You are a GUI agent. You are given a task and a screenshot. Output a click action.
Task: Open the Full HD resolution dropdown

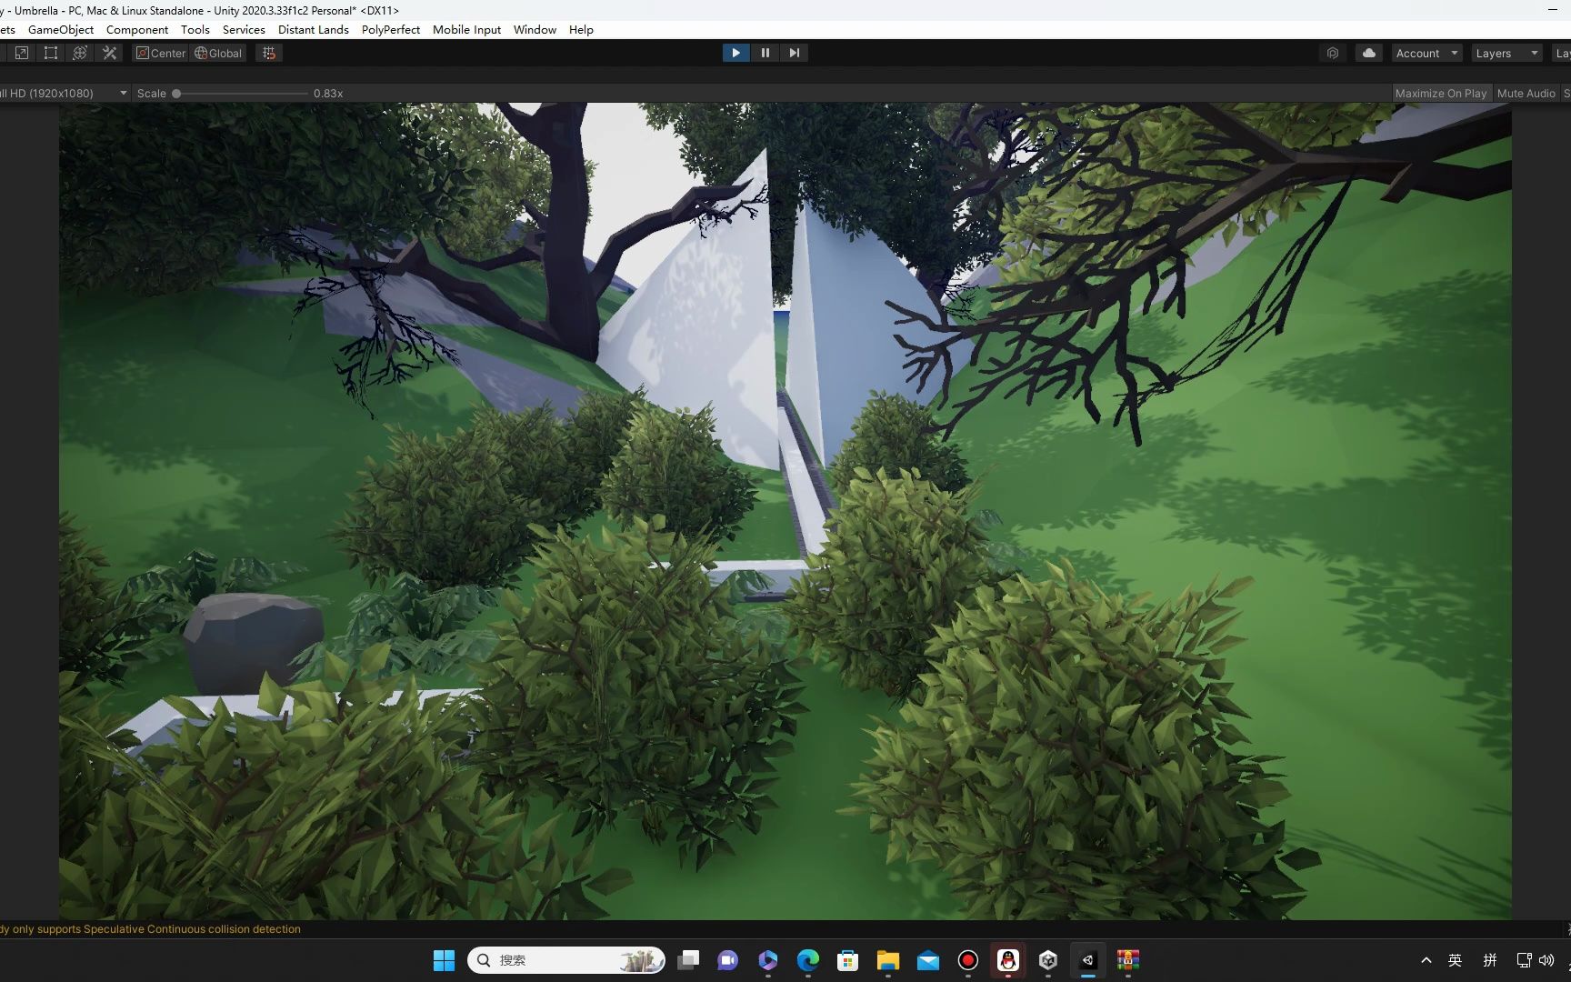[64, 93]
